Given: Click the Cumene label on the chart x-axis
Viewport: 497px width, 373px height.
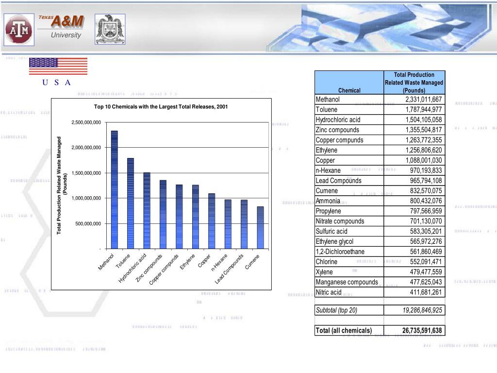Looking at the screenshot, I should (252, 262).
